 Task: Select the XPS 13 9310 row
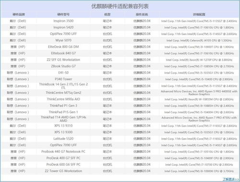pyautogui.click(x=120, y=126)
